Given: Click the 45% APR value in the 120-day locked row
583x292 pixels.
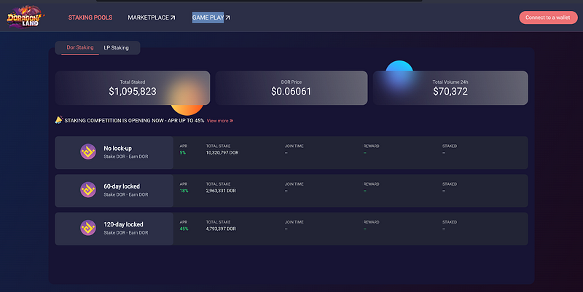Looking at the screenshot, I should [184, 229].
